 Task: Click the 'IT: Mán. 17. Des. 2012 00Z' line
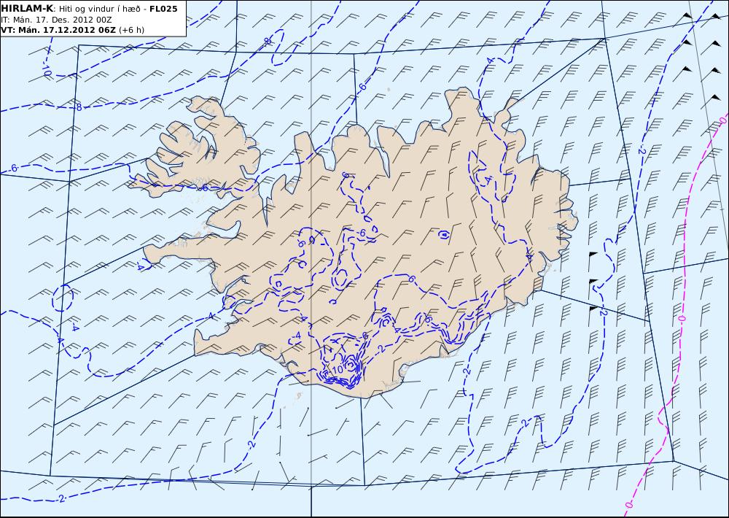pyautogui.click(x=56, y=20)
